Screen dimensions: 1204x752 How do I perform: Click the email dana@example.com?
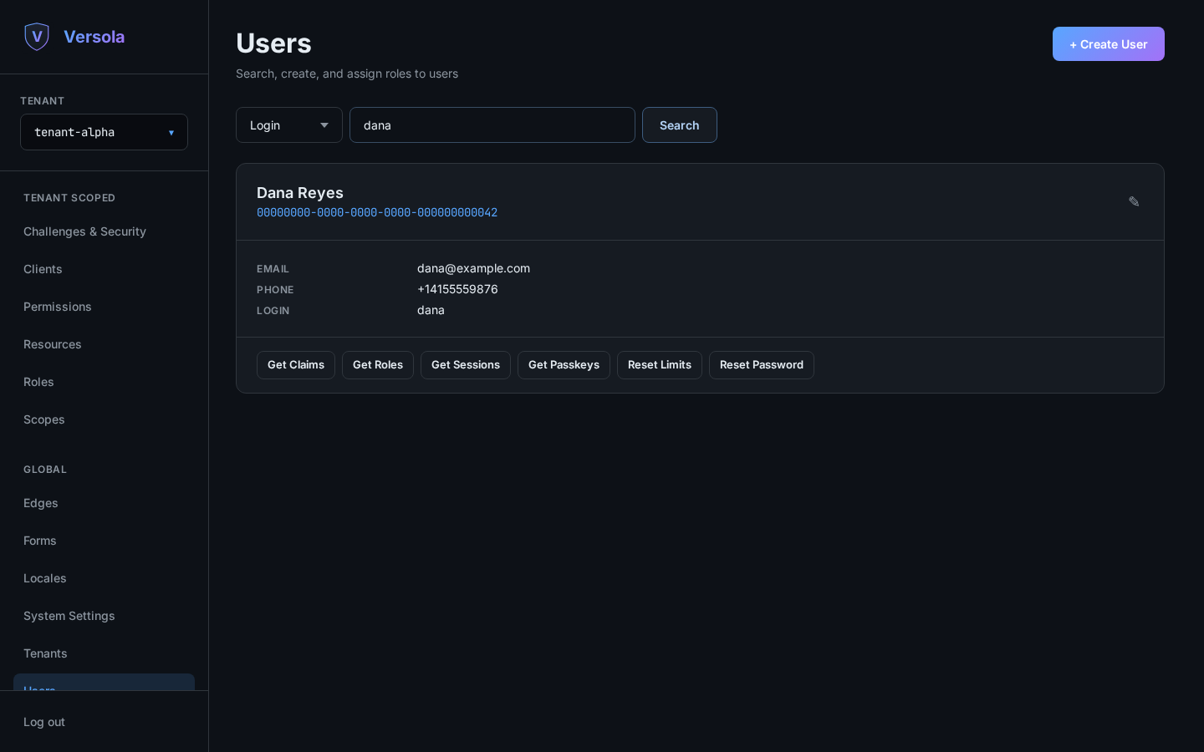tap(473, 268)
